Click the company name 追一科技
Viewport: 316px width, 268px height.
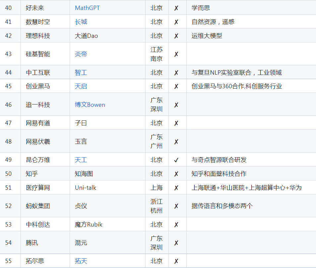pos(38,105)
